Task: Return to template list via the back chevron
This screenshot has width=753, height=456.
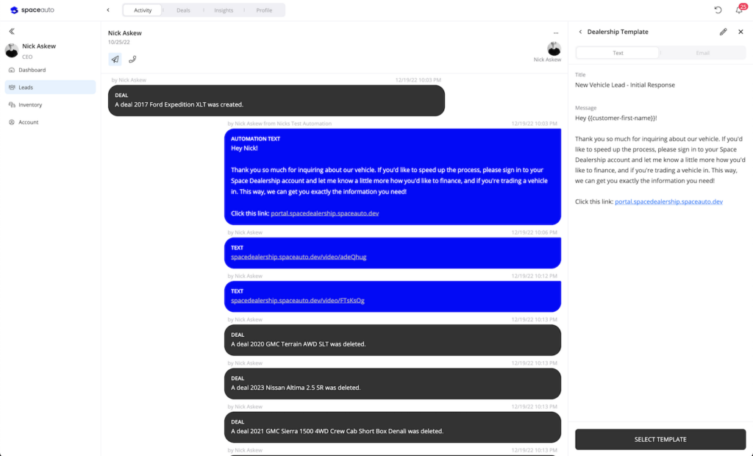Action: coord(580,32)
